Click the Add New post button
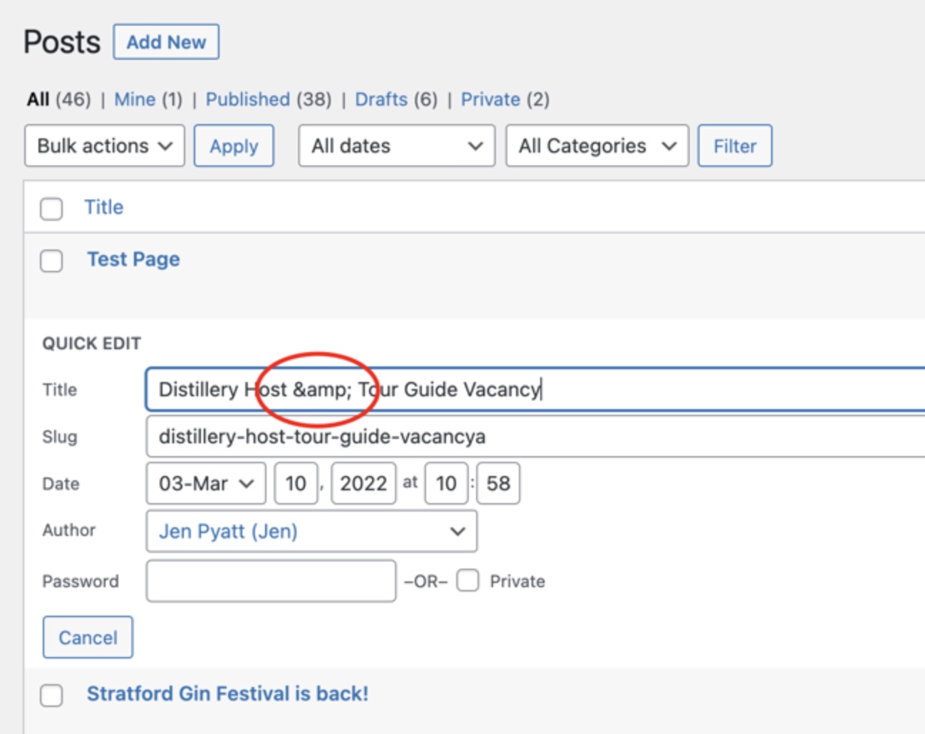Screen dimensions: 925x734 (166, 42)
